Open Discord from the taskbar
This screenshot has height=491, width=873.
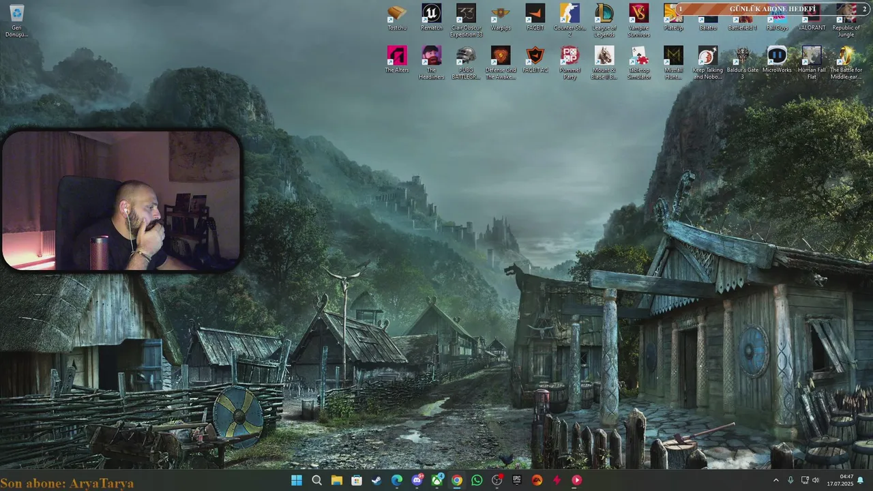pyautogui.click(x=417, y=480)
